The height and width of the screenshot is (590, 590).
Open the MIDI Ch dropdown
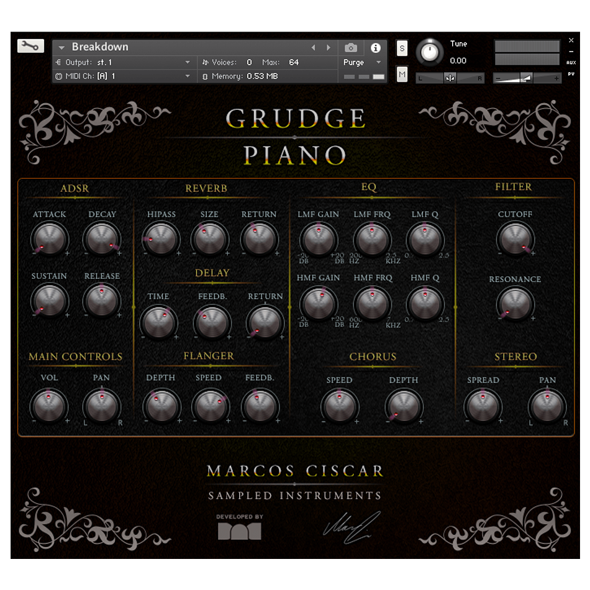(188, 76)
